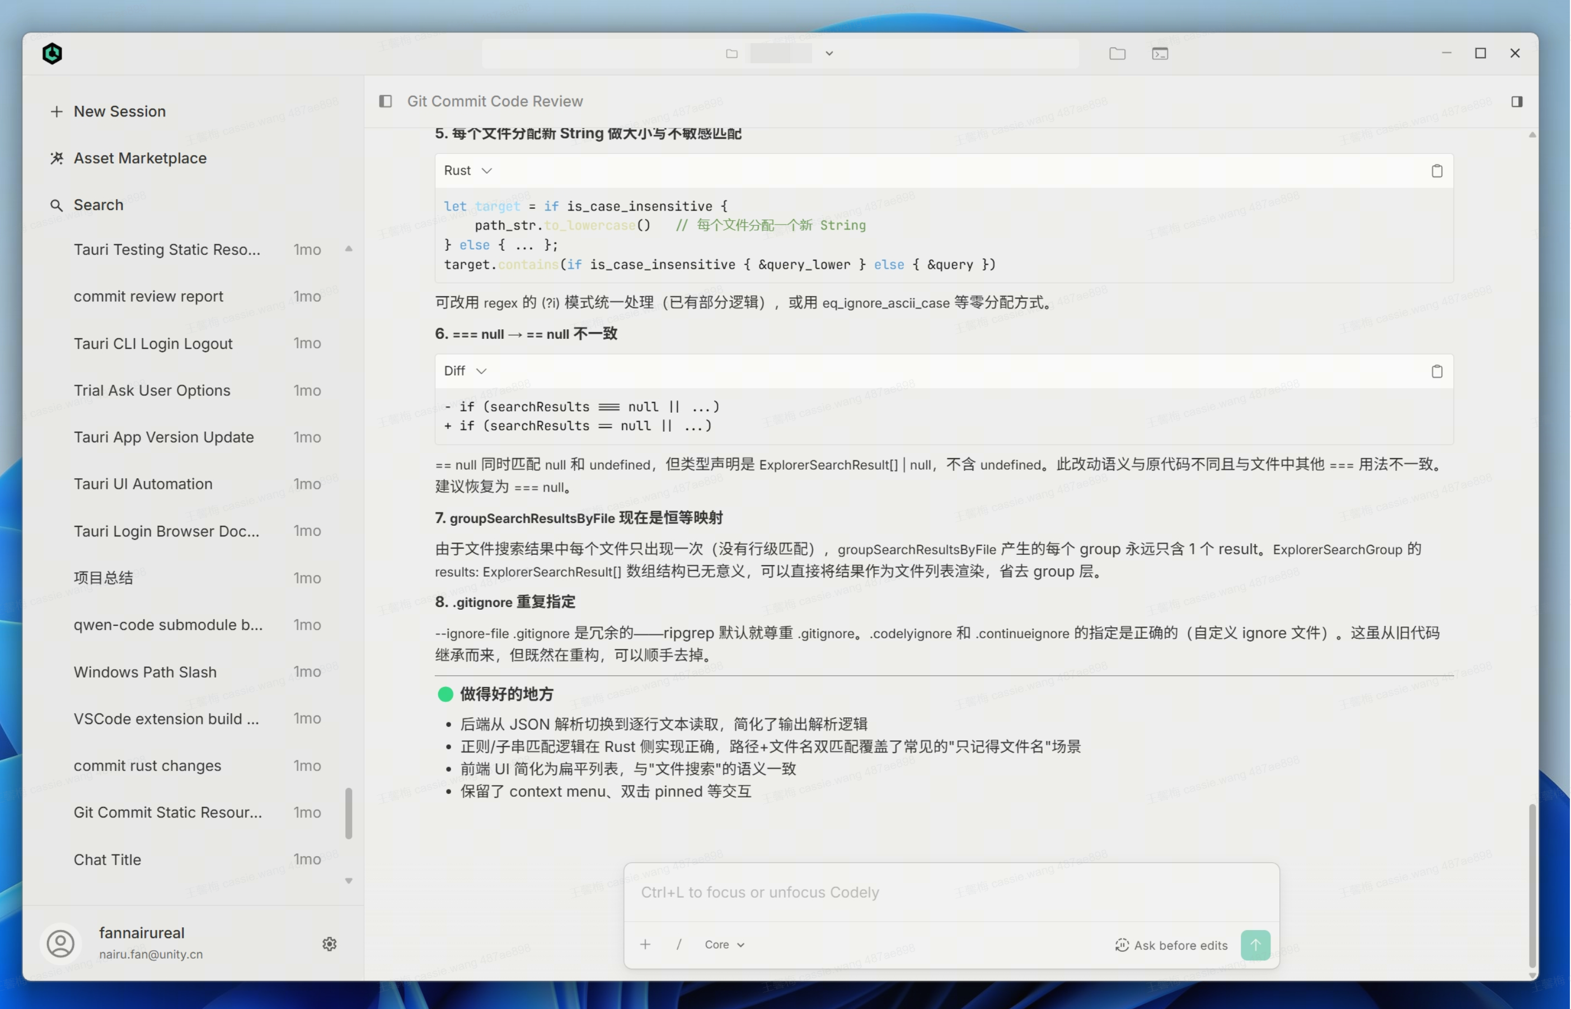1571x1009 pixels.
Task: Open session Tauri Login Browser Doc...
Action: [x=197, y=531]
